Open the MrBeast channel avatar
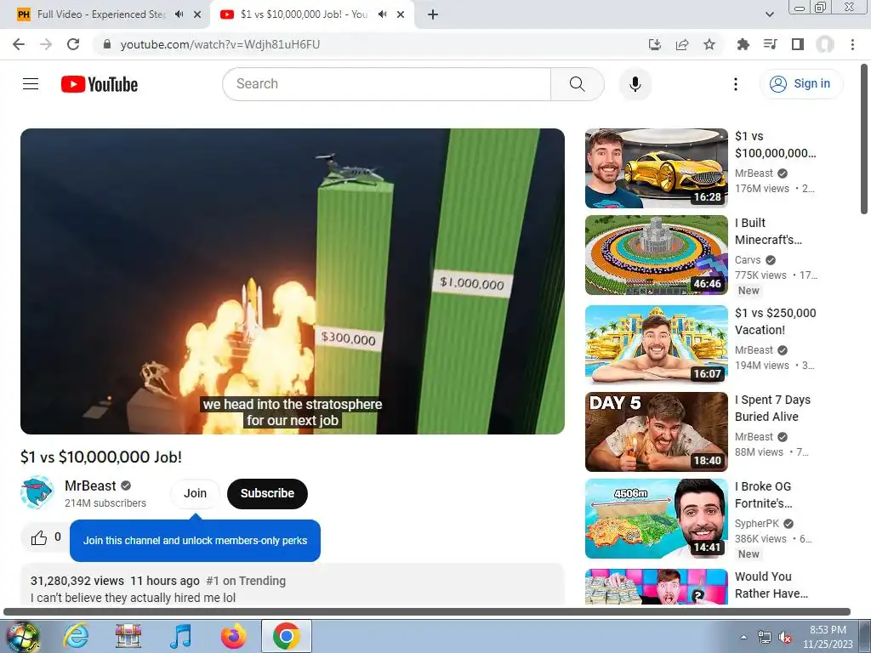This screenshot has width=871, height=653. 37,492
